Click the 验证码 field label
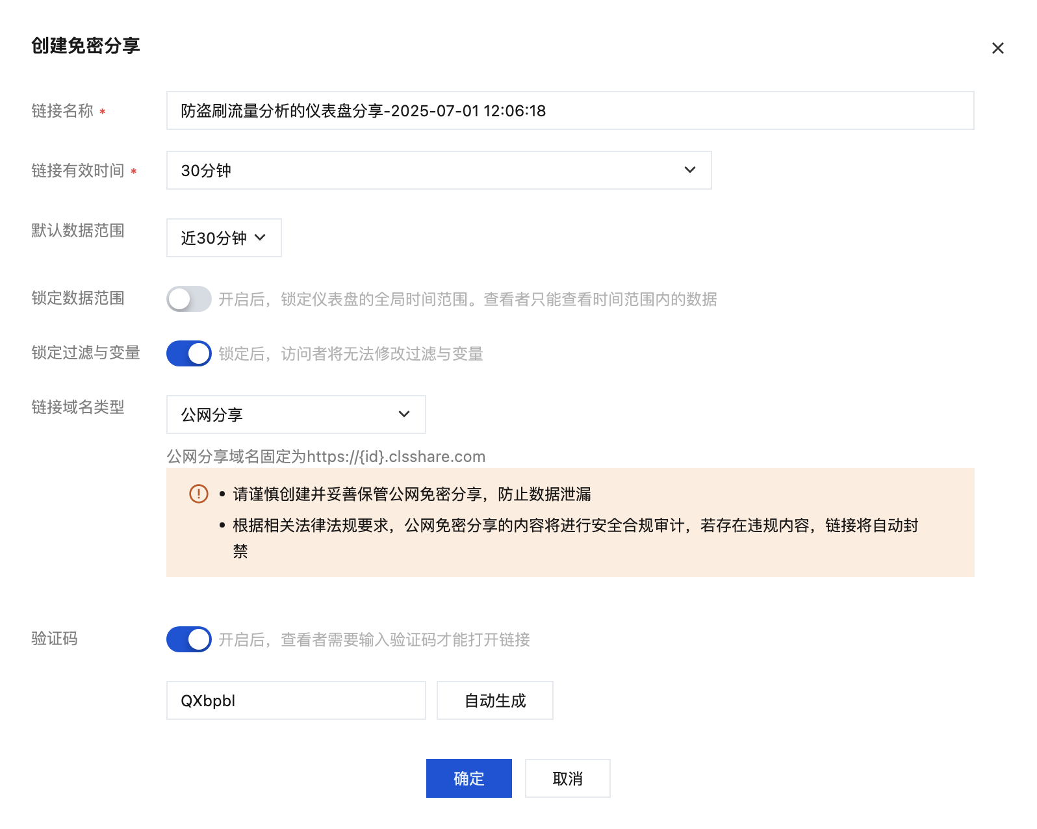The height and width of the screenshot is (829, 1037). 55,639
